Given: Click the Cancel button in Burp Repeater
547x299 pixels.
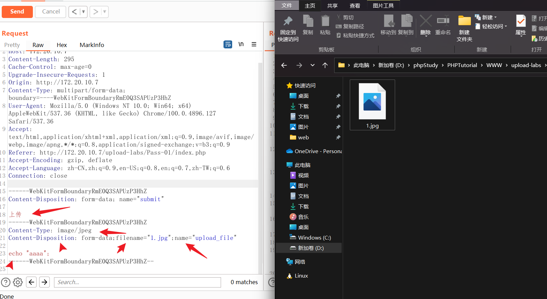Looking at the screenshot, I should [51, 12].
